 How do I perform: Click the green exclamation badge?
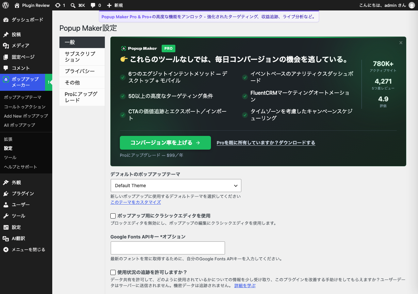coord(48,82)
